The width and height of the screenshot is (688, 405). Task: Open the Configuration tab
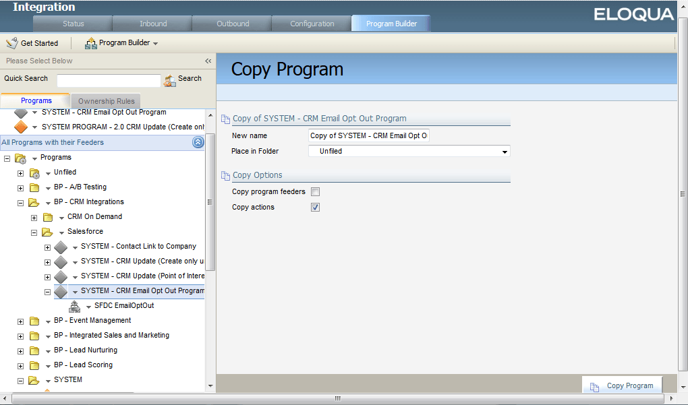311,22
